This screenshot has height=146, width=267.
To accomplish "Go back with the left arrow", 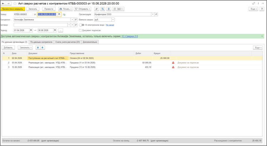I will pos(3,3).
